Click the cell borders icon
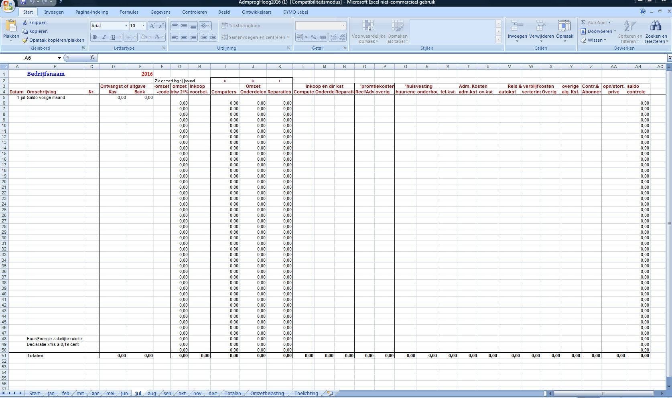 pyautogui.click(x=128, y=37)
